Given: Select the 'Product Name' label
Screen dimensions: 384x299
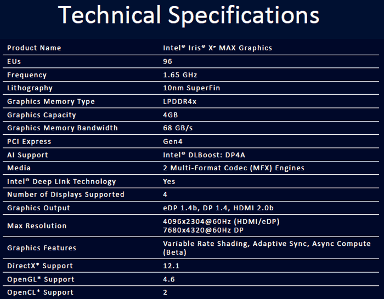Looking at the screenshot, I should pyautogui.click(x=34, y=48).
